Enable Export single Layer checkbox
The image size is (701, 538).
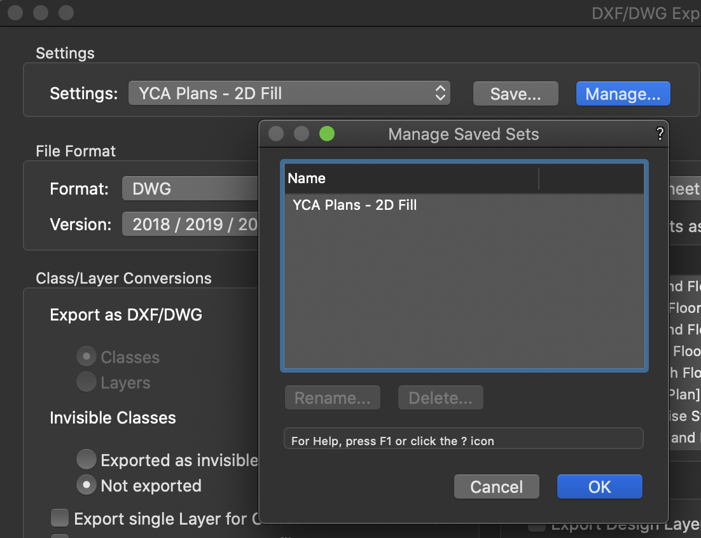tap(60, 518)
